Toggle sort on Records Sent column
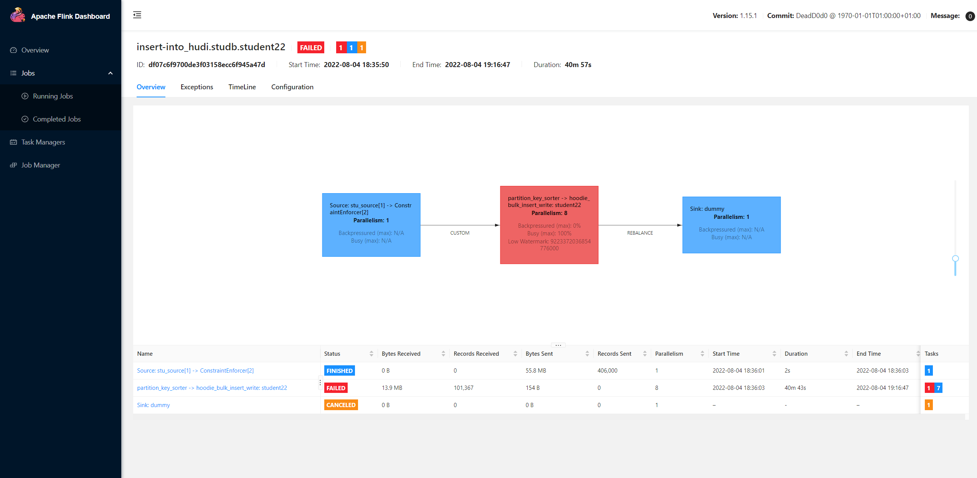 (645, 354)
